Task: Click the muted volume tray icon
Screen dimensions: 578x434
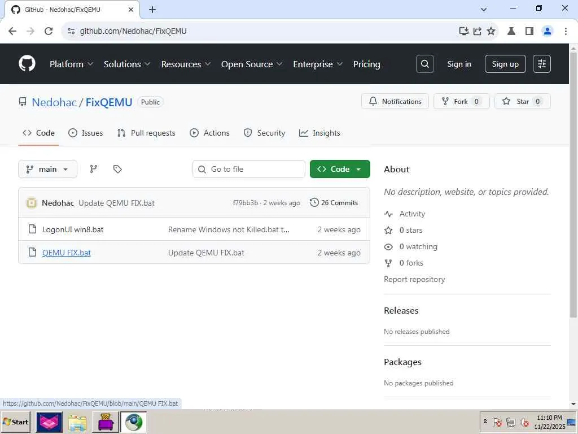Action: [524, 422]
